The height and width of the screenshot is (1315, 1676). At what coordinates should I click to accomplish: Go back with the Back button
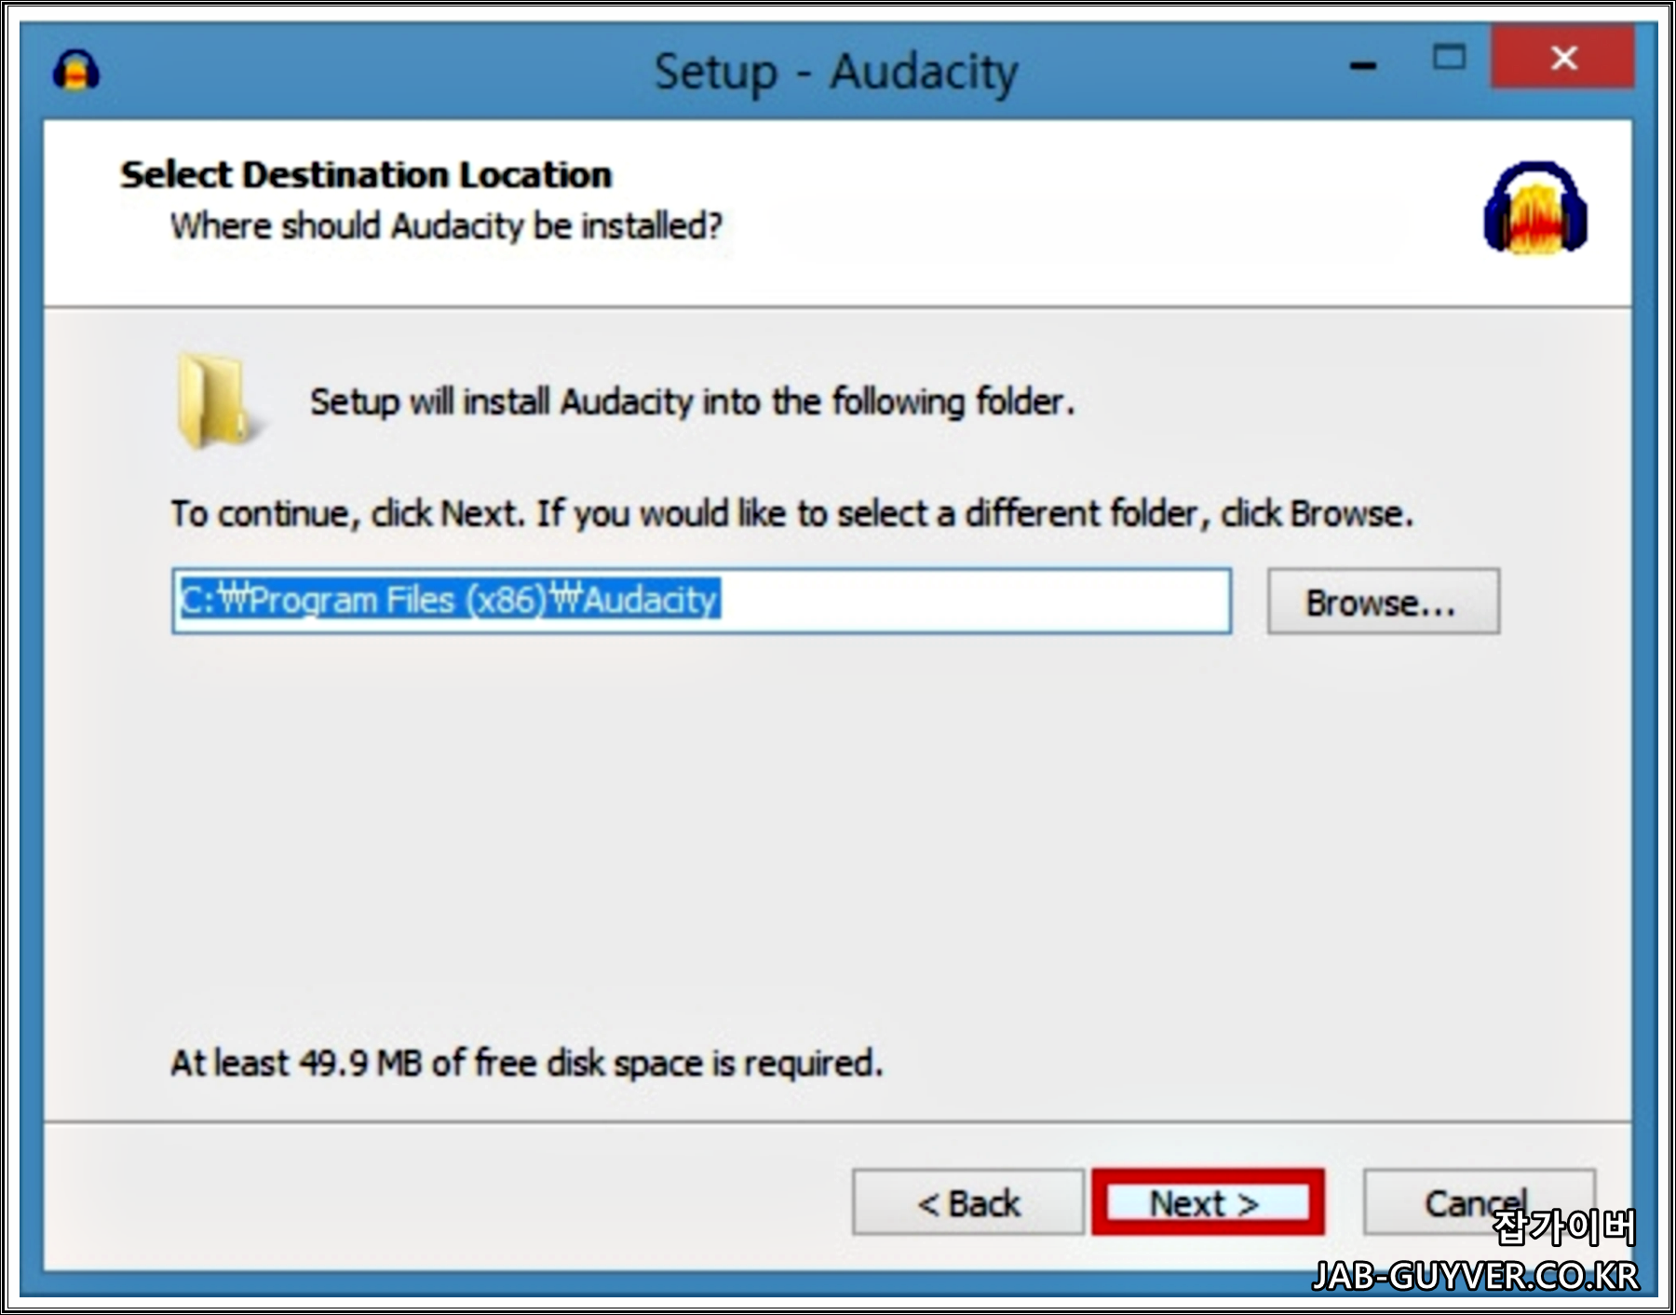pyautogui.click(x=968, y=1202)
